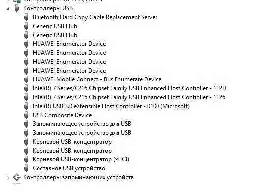Select Intel USB Enhanced Host Controller 1E26
The height and width of the screenshot is (196, 275).
tap(129, 97)
